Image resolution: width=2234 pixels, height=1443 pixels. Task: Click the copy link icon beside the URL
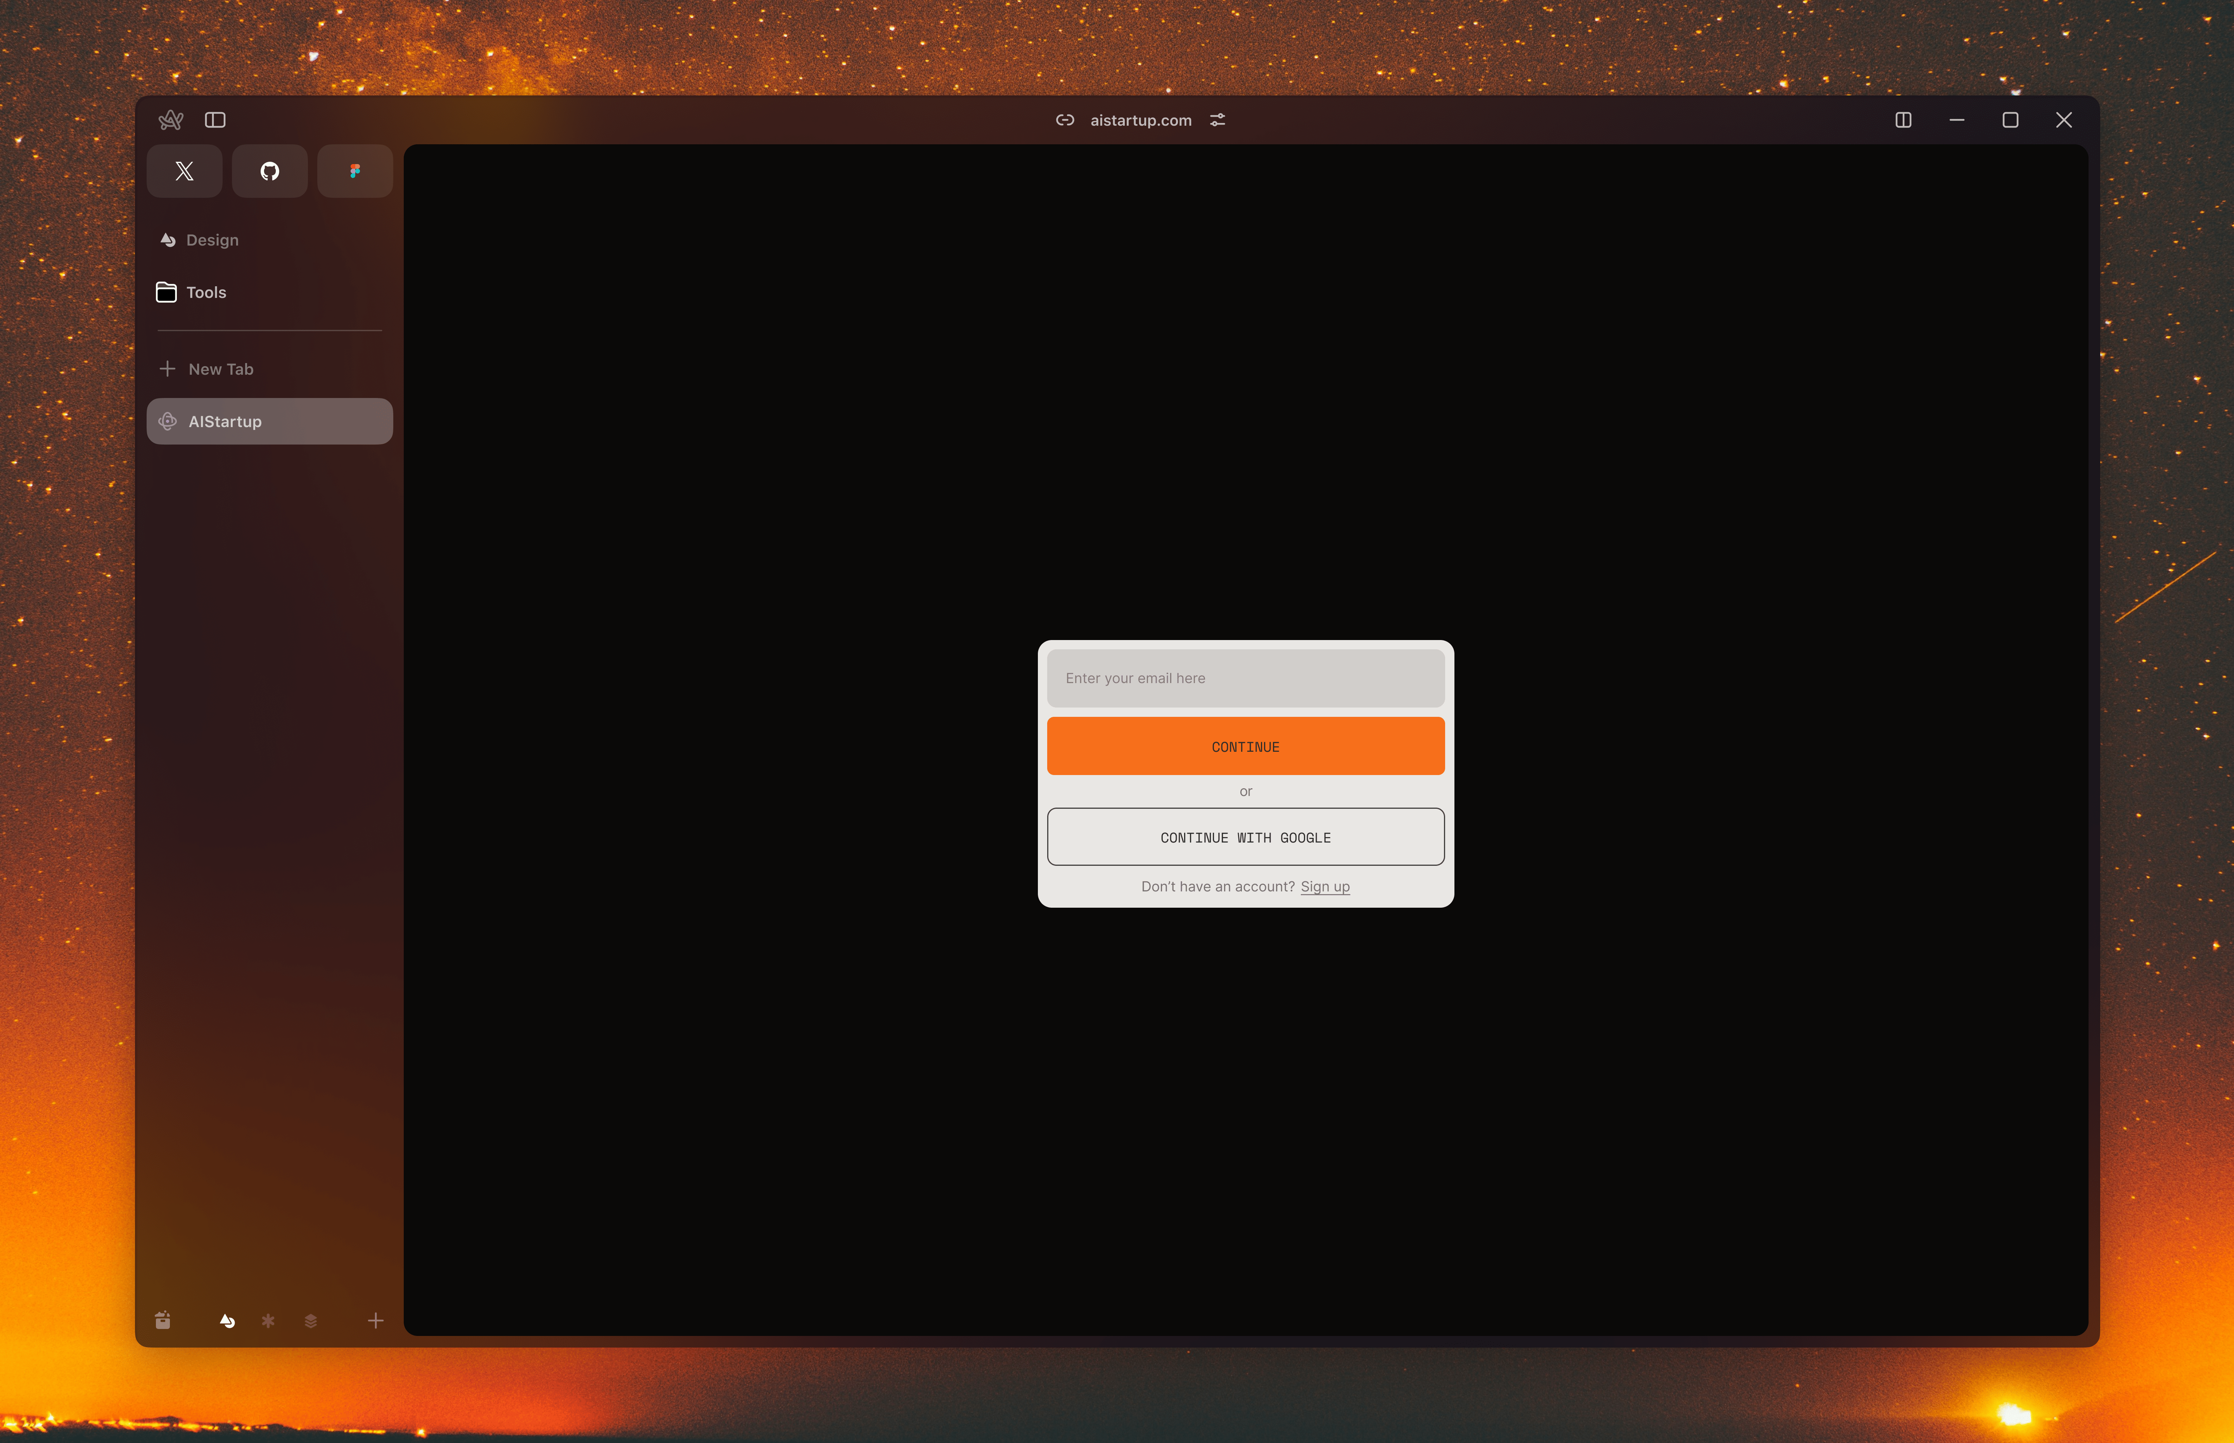click(1064, 120)
